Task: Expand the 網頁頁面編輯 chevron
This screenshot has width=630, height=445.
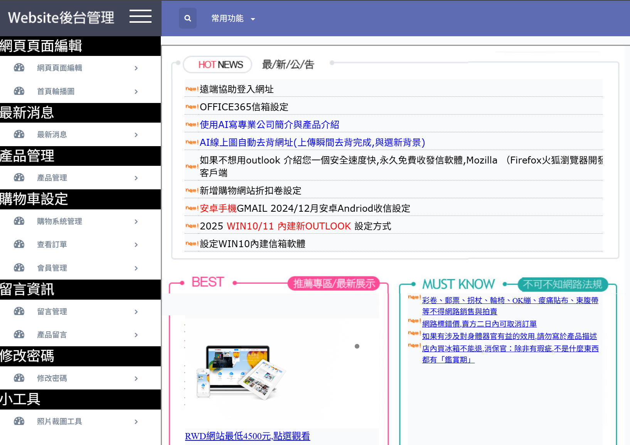Action: tap(136, 68)
